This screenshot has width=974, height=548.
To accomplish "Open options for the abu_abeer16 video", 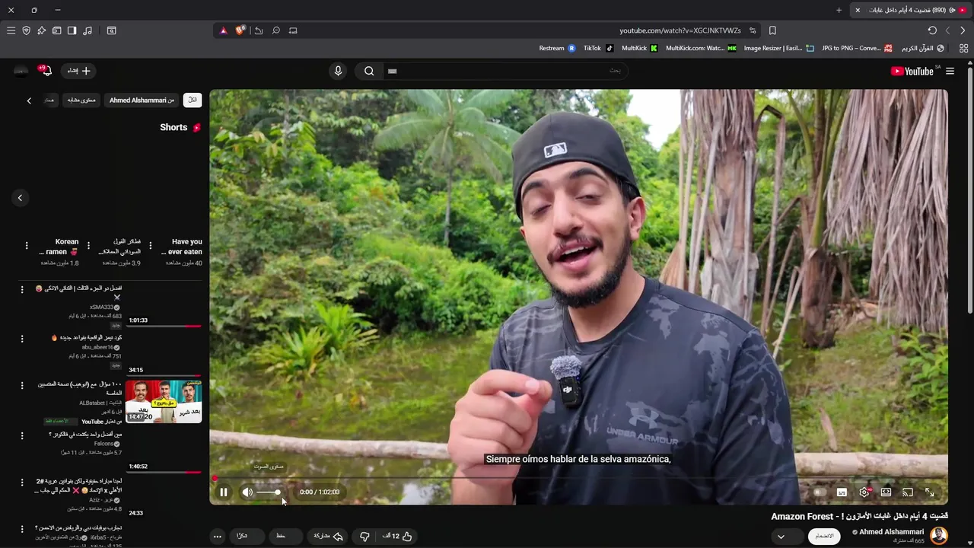I will tap(22, 339).
